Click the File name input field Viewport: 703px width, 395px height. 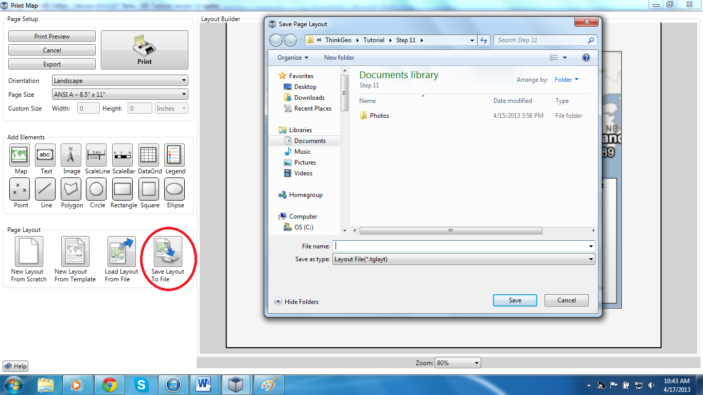[x=461, y=246]
